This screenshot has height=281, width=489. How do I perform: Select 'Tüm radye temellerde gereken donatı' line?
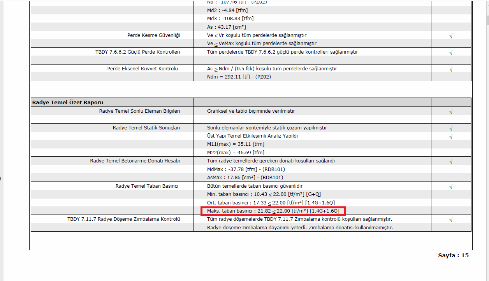271,161
